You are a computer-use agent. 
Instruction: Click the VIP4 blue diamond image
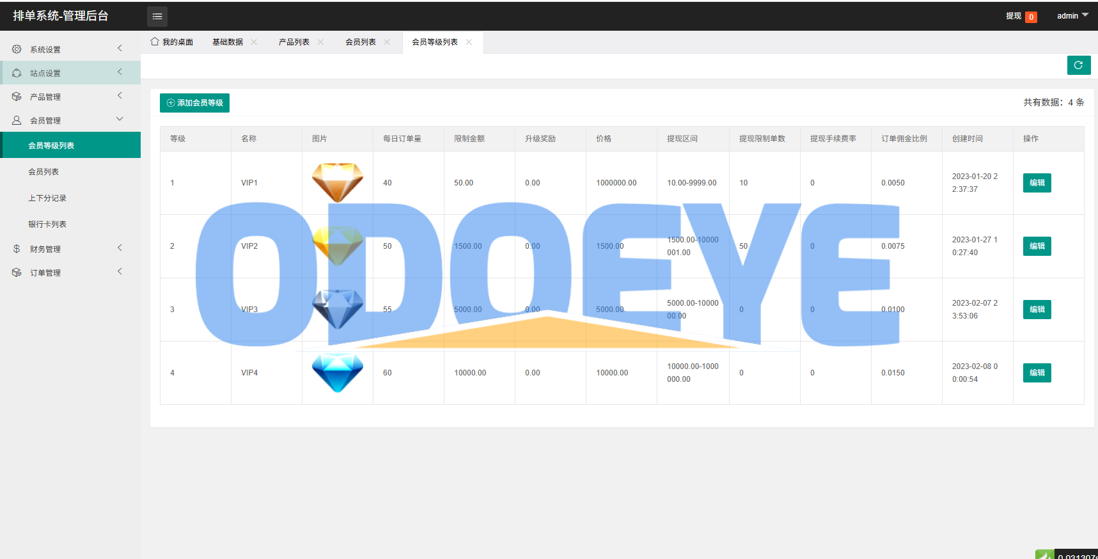click(337, 372)
